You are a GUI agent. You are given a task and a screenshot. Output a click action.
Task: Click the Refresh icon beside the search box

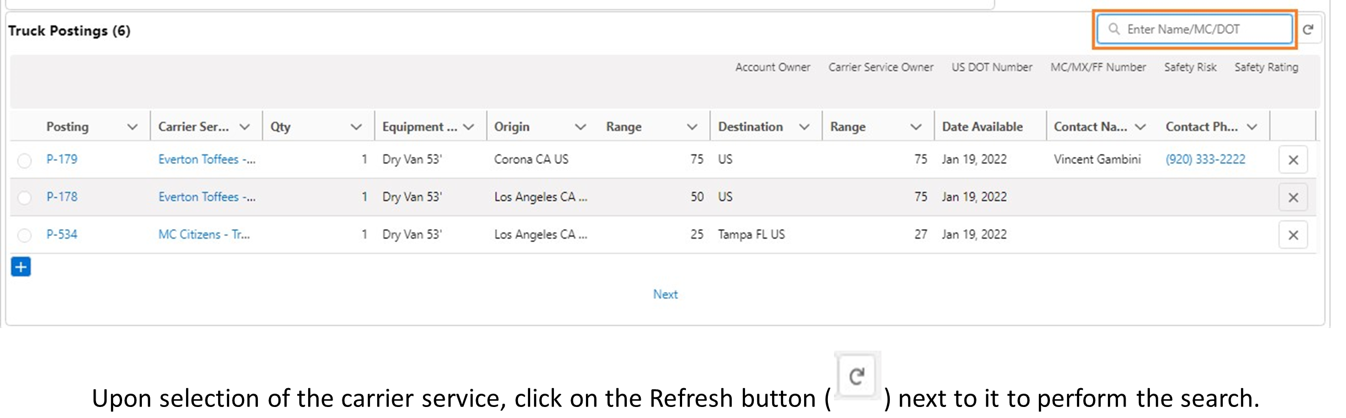(1307, 29)
